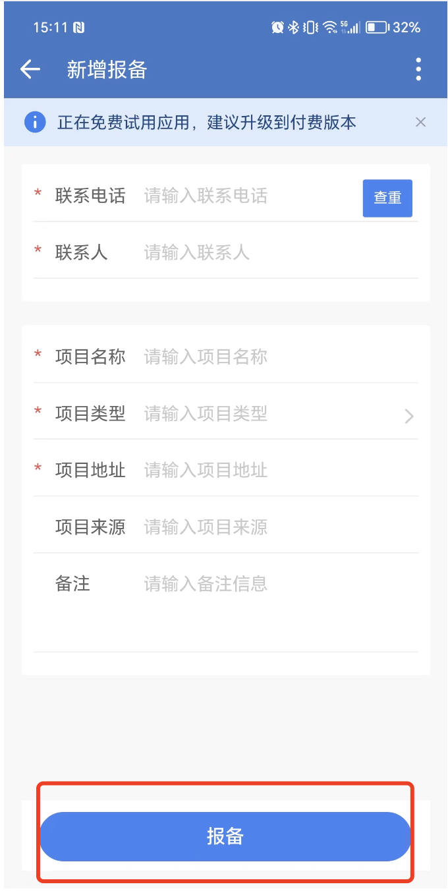Submit the form with 报备 button
Viewport: 448px width, 895px height.
[225, 836]
